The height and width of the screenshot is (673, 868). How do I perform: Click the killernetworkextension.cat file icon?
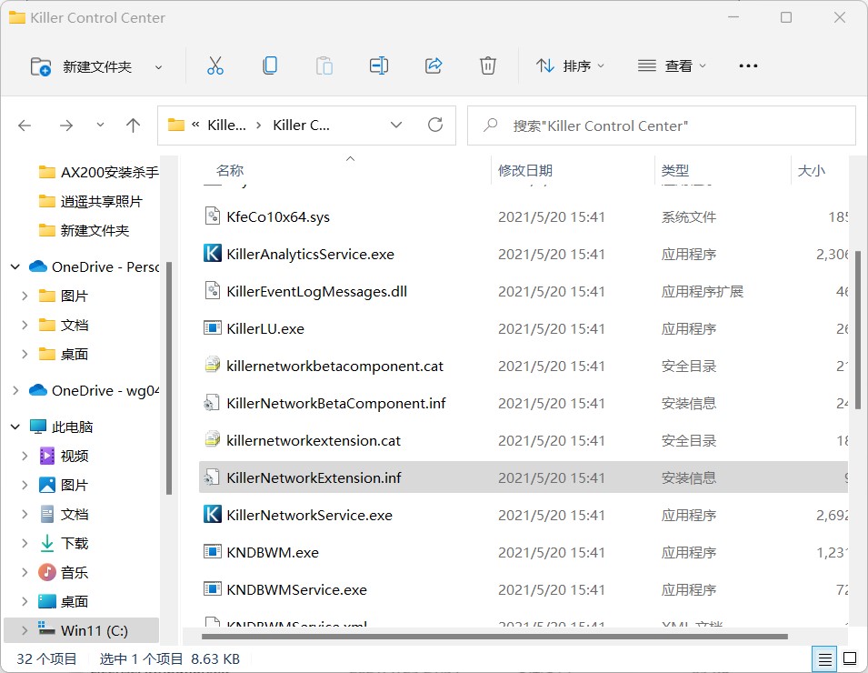pyautogui.click(x=212, y=439)
